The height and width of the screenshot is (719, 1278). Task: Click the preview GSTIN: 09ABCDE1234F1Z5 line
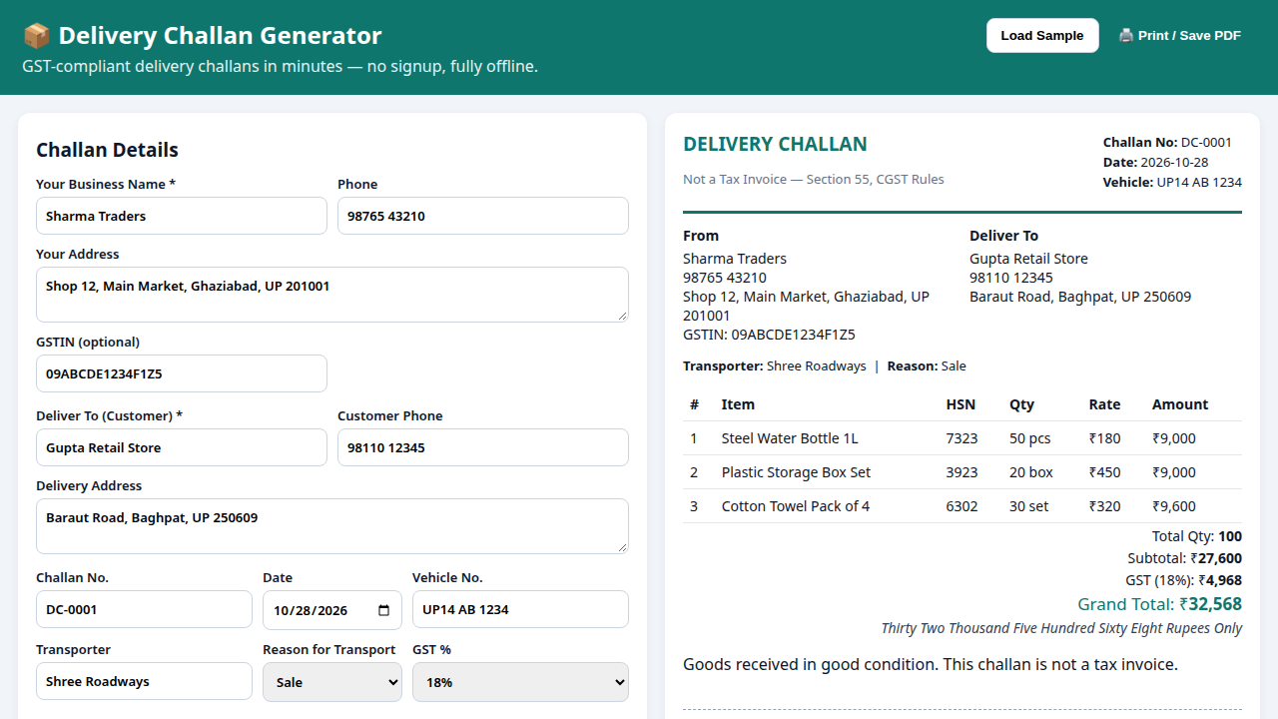(769, 335)
